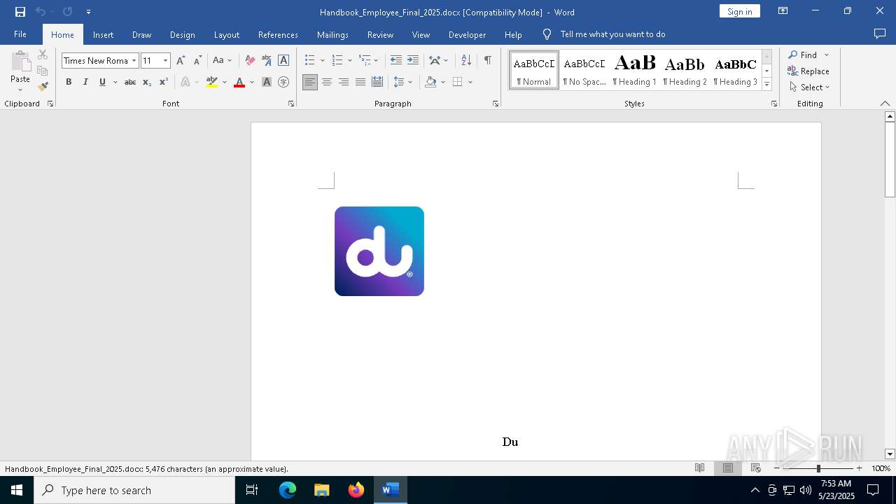Screen dimensions: 896x504
Task: Open the comments pane icon
Action: (x=880, y=34)
